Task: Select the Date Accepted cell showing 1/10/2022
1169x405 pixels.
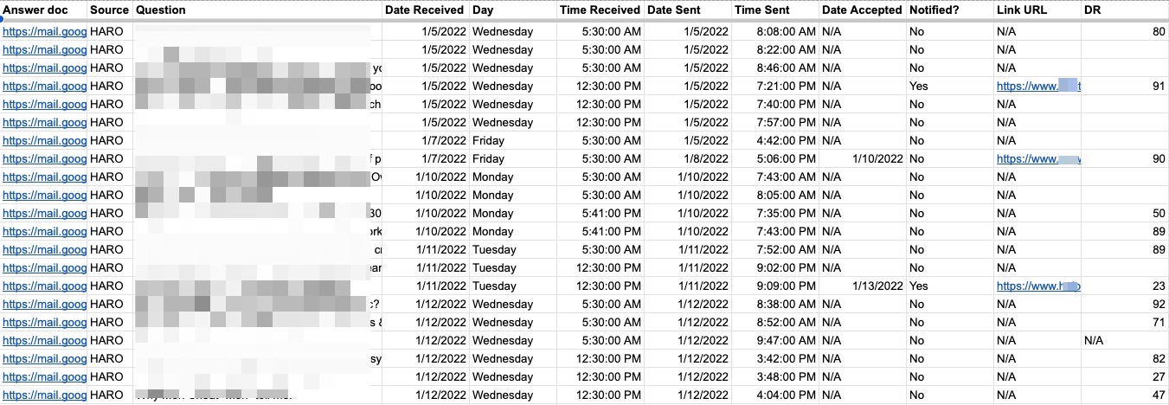Action: pyautogui.click(x=877, y=159)
